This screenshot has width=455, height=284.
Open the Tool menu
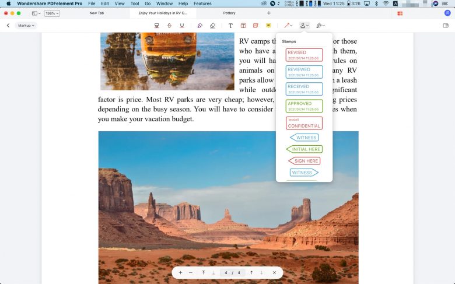click(134, 3)
